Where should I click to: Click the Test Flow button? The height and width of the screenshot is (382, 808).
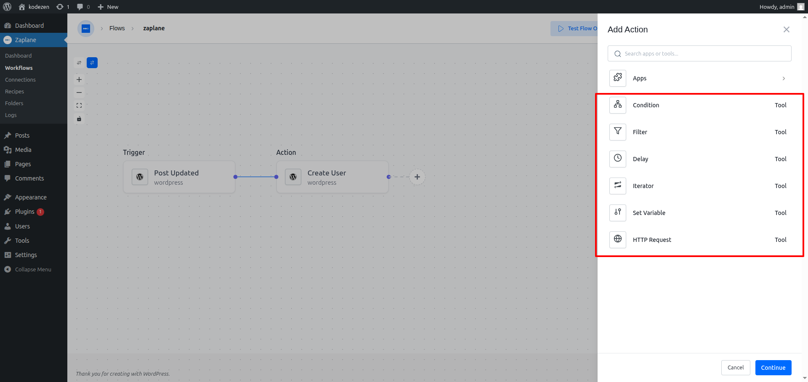[x=574, y=28]
